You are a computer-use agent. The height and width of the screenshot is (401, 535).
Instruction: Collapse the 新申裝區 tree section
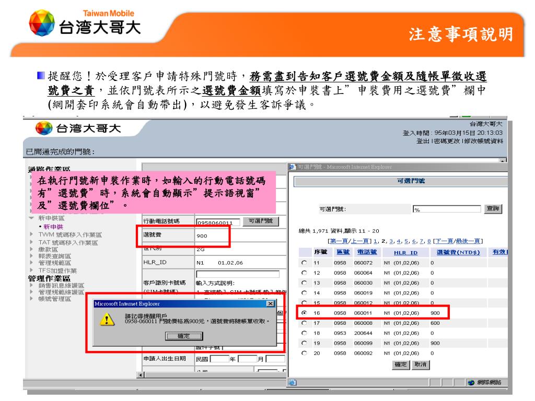(x=31, y=218)
